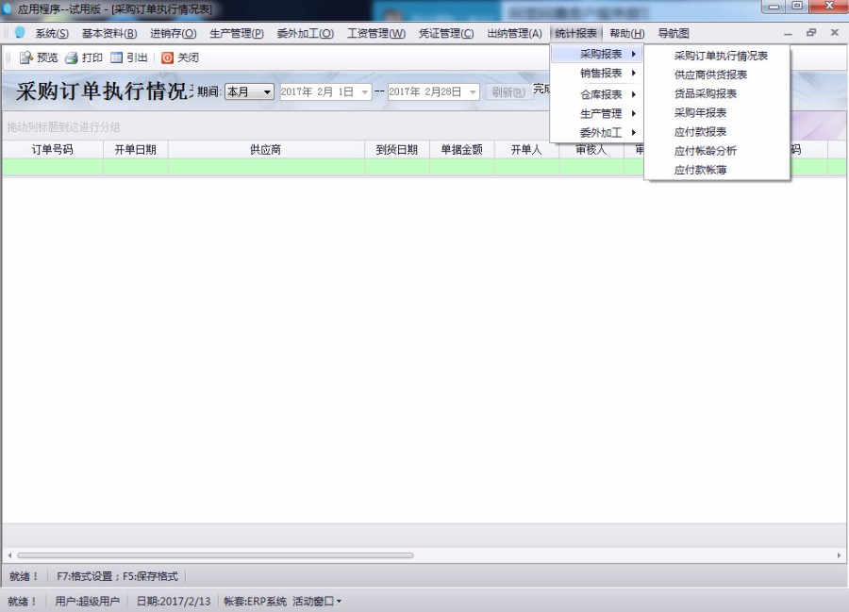
Task: Click the horizontal scrollbar thumb
Action: pos(215,555)
